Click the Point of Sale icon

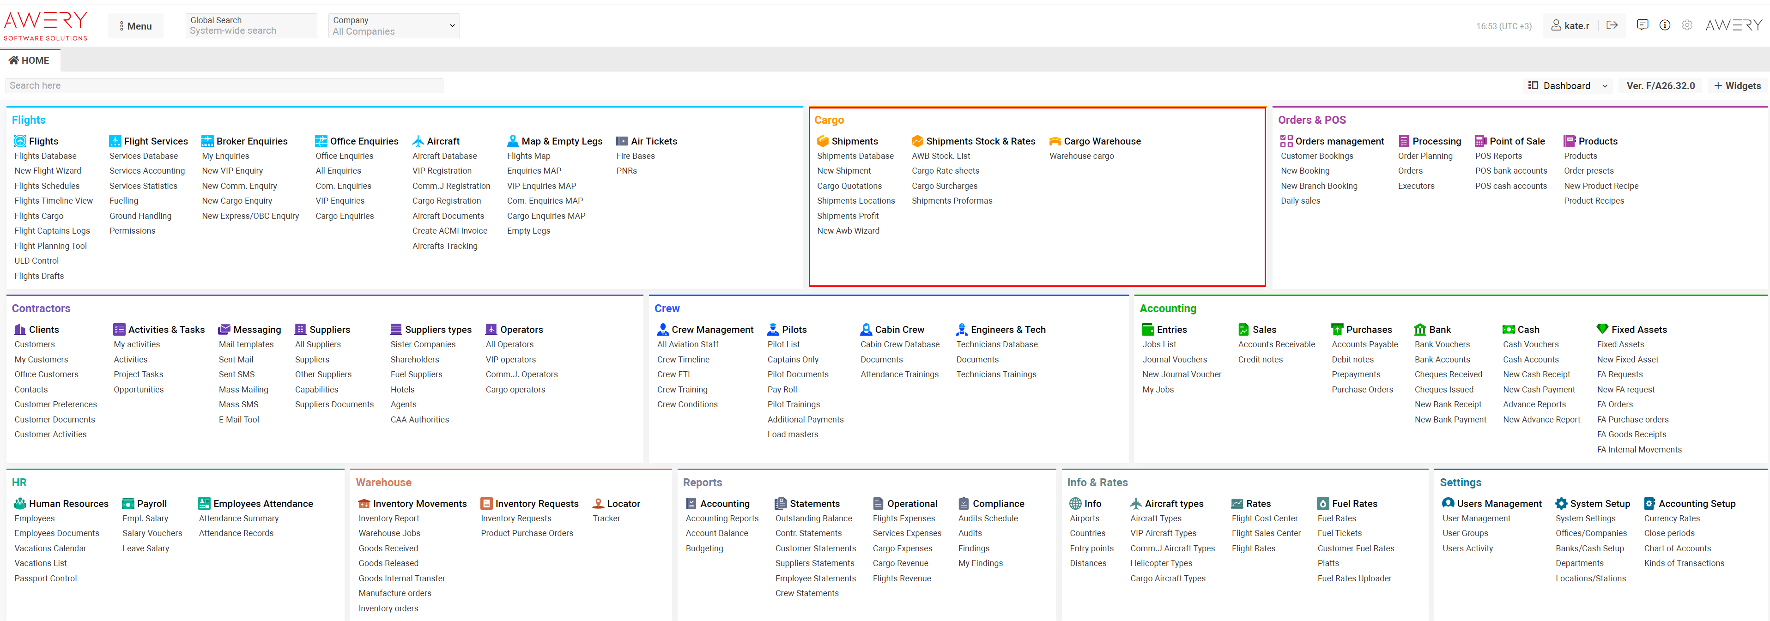(1480, 141)
